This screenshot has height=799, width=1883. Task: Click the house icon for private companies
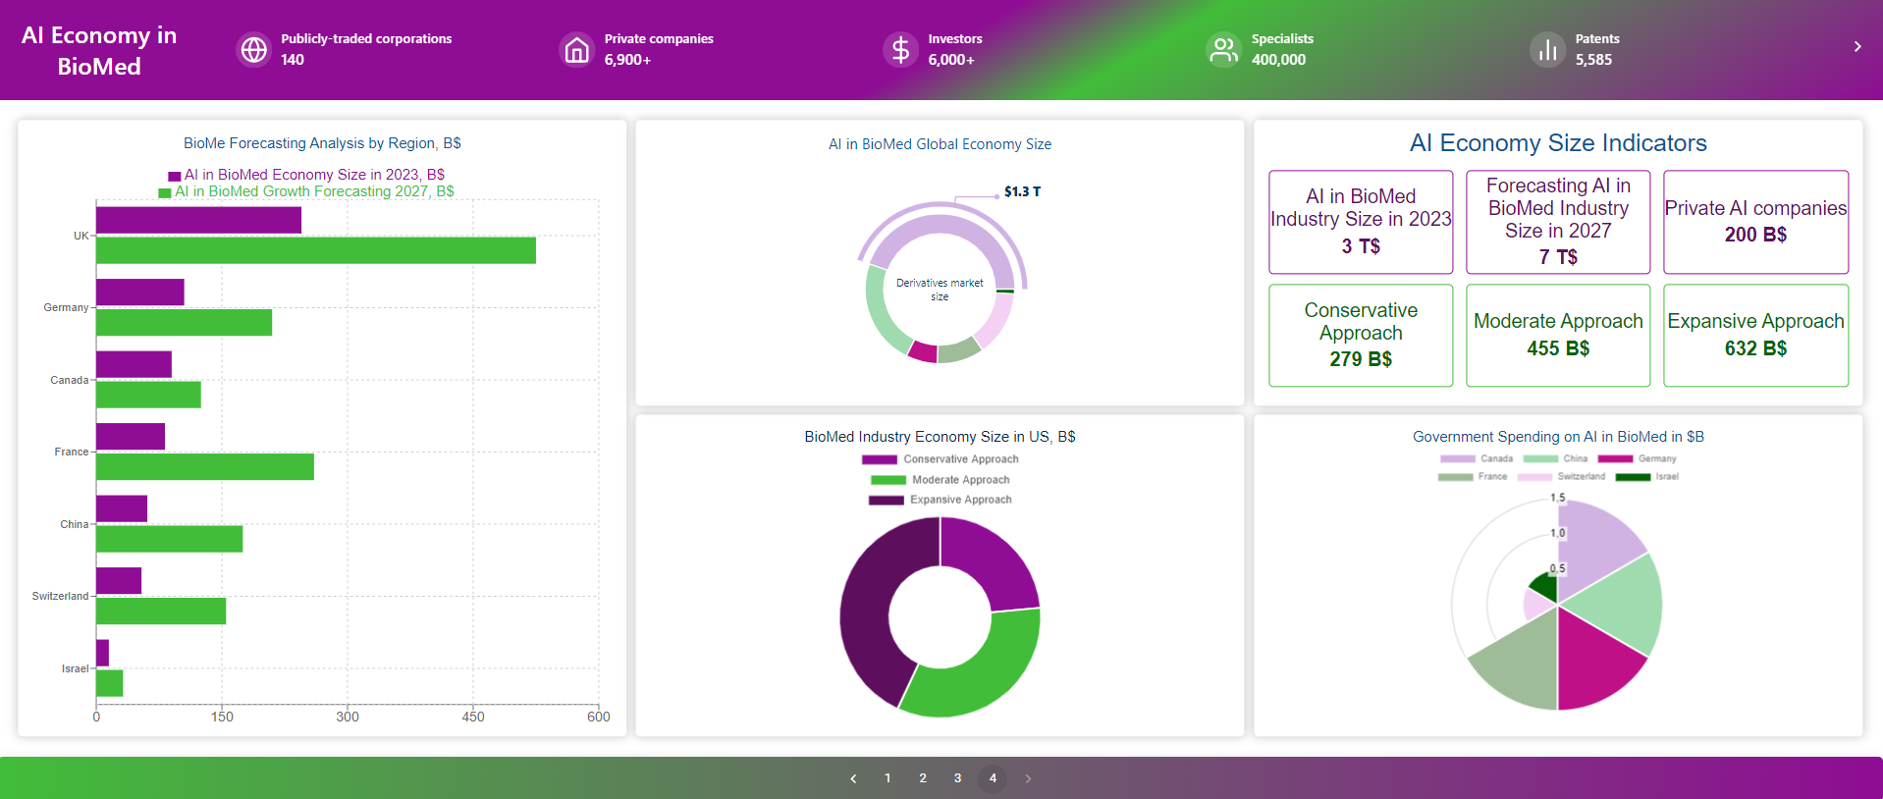[577, 49]
